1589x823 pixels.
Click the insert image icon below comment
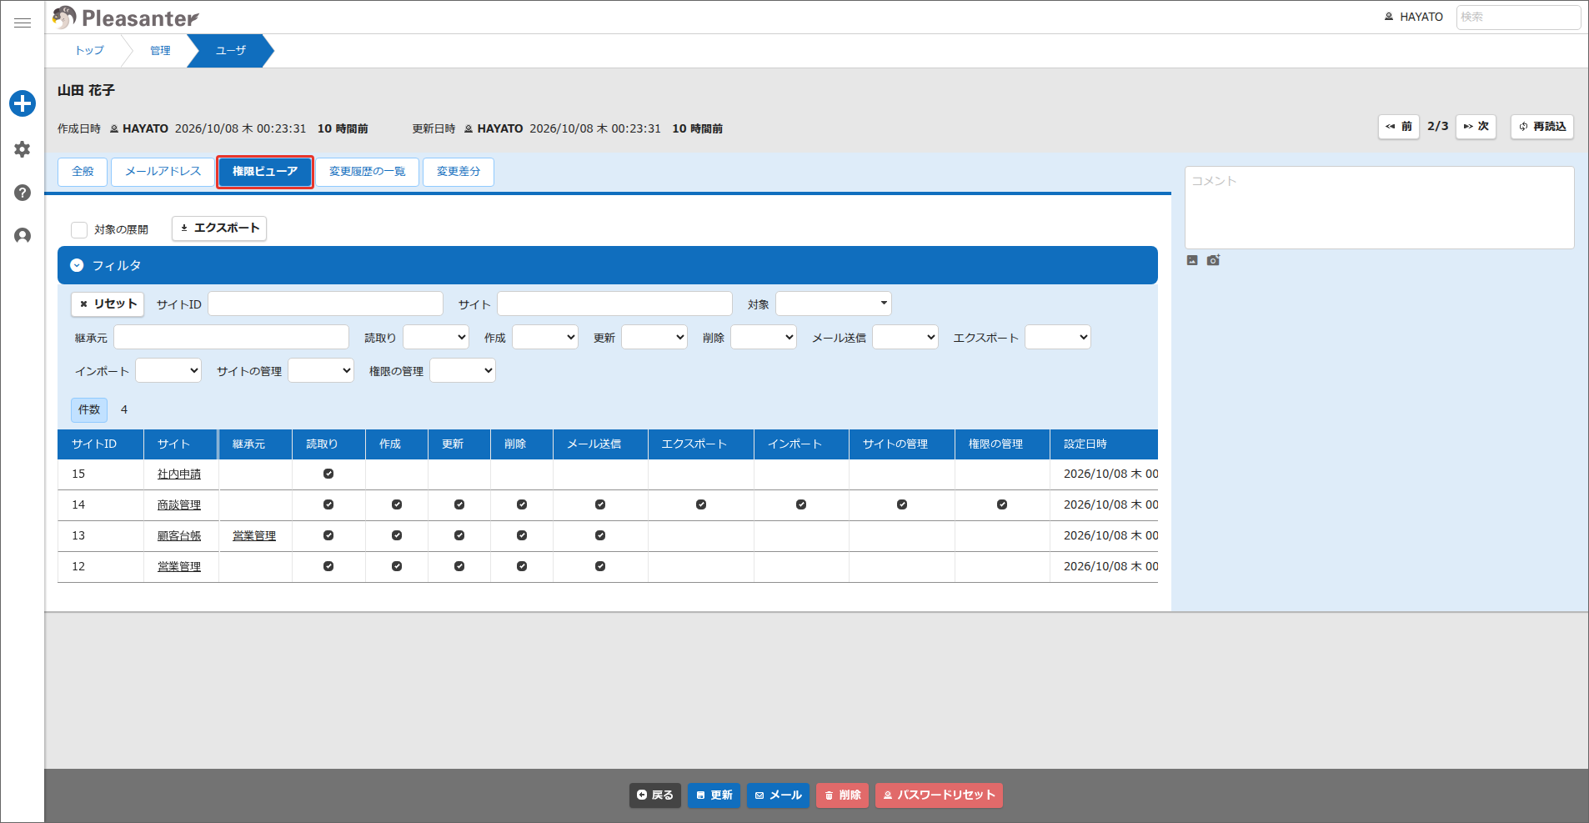pyautogui.click(x=1192, y=260)
